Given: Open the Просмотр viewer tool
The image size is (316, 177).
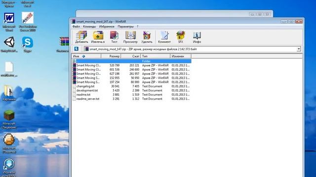Looking at the screenshot, I should (130, 37).
